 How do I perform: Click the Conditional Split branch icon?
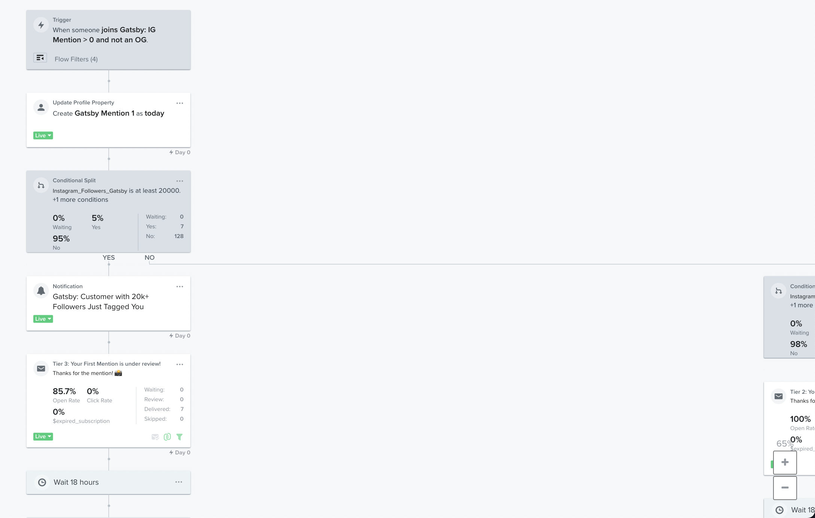tap(41, 185)
